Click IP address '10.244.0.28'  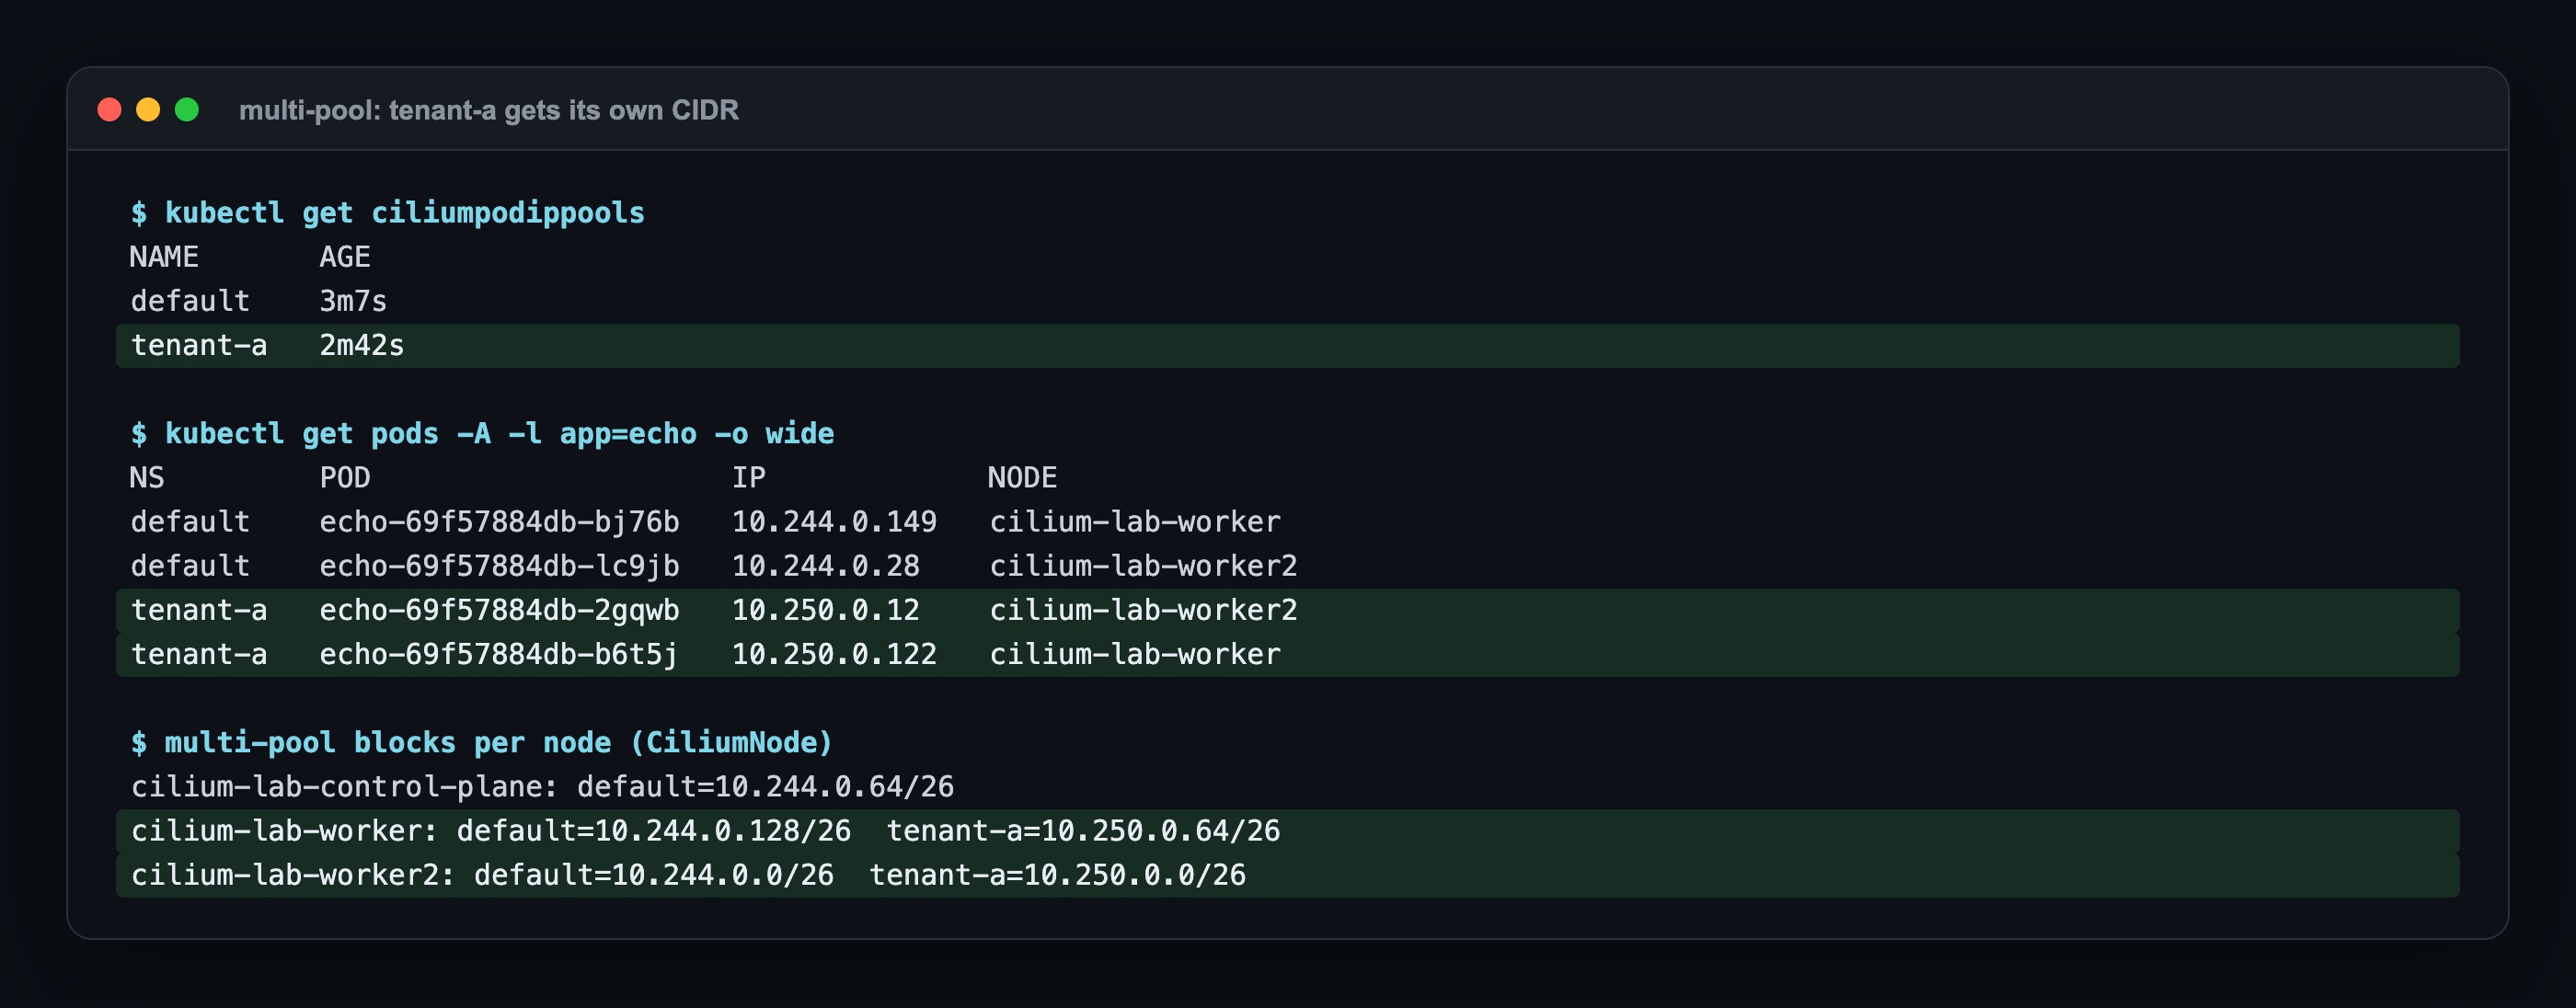(826, 565)
